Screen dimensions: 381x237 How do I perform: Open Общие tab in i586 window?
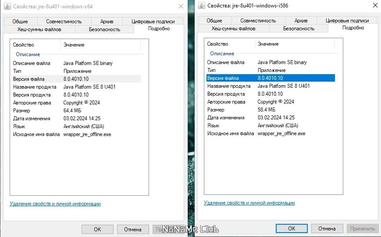click(214, 21)
